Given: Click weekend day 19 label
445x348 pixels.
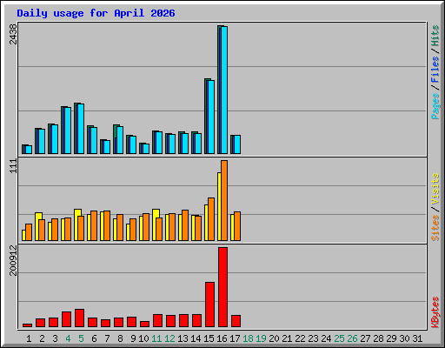Looking at the screenshot, I should coord(261,338).
